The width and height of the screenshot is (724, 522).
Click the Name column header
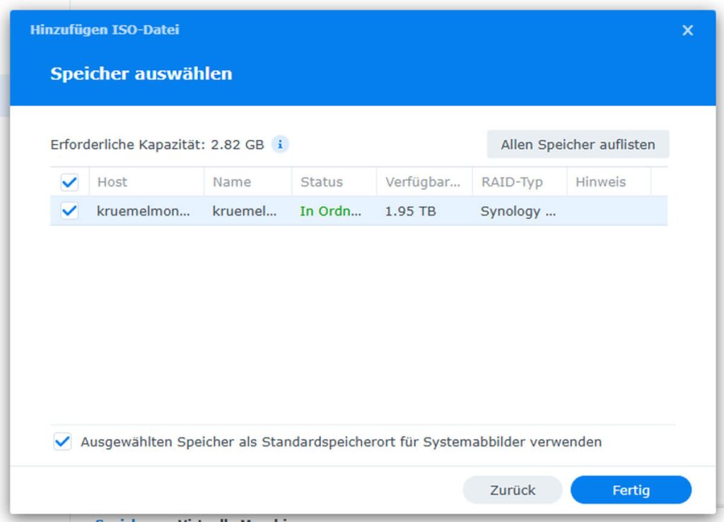[x=232, y=182]
